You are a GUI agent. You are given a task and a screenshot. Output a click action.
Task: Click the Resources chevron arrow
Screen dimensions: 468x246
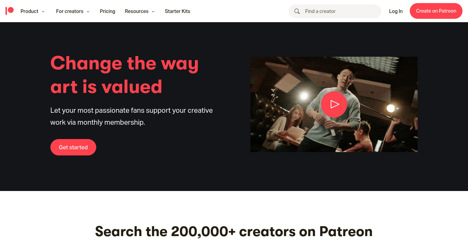click(153, 12)
